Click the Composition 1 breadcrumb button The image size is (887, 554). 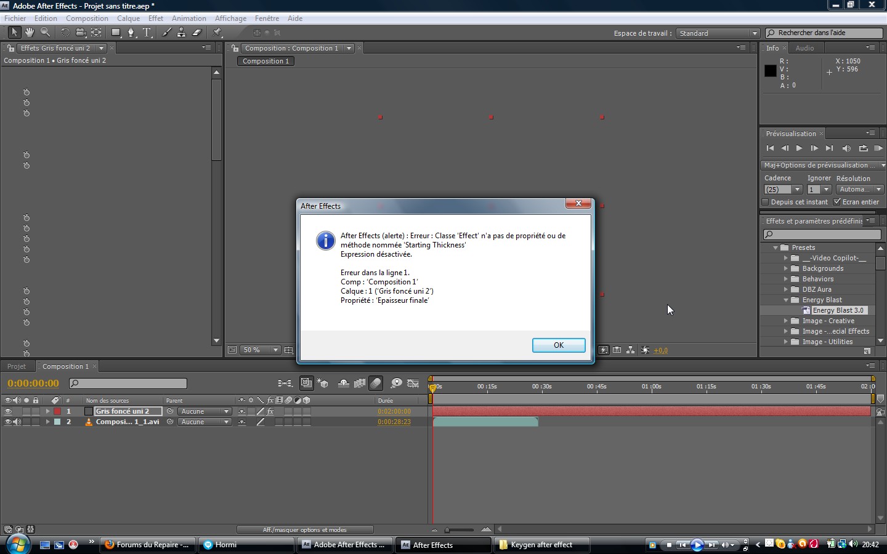[x=266, y=61]
